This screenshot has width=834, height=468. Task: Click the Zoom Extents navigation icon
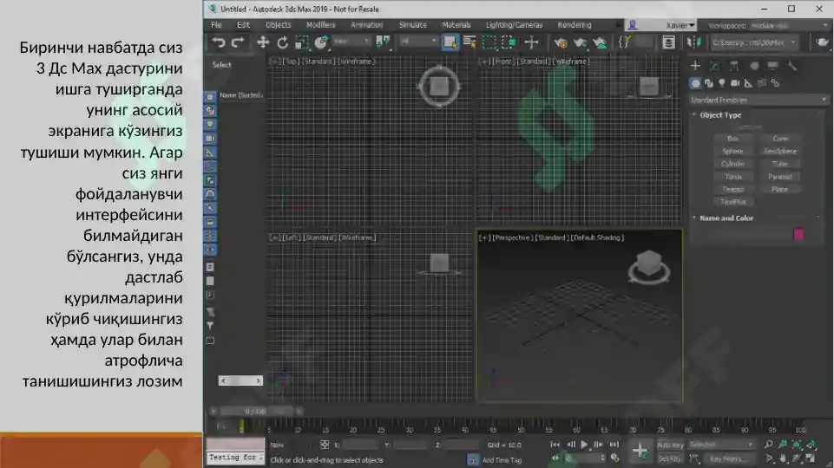(x=796, y=445)
